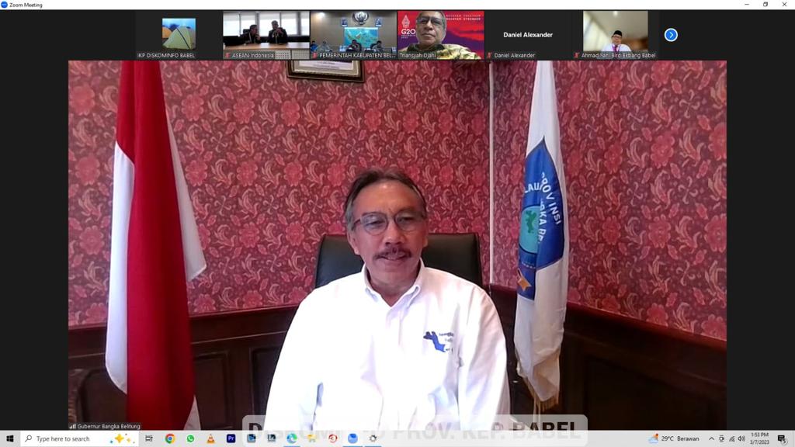Click the Task View taskbar icon

149,438
